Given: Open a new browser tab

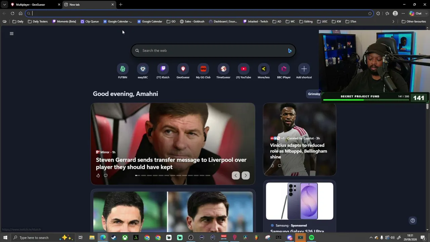Looking at the screenshot, I should 121,5.
